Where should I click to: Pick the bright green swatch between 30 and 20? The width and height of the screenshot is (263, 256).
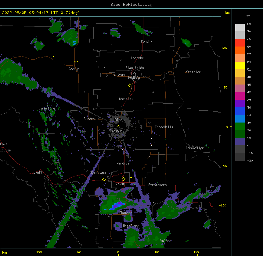[240, 126]
